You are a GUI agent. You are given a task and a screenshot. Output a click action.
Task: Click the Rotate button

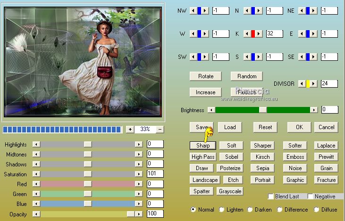(x=206, y=76)
